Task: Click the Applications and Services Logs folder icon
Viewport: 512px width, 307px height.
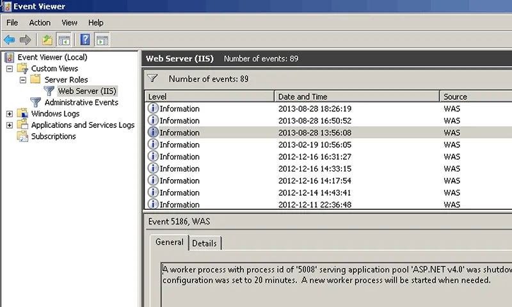Action: point(22,124)
